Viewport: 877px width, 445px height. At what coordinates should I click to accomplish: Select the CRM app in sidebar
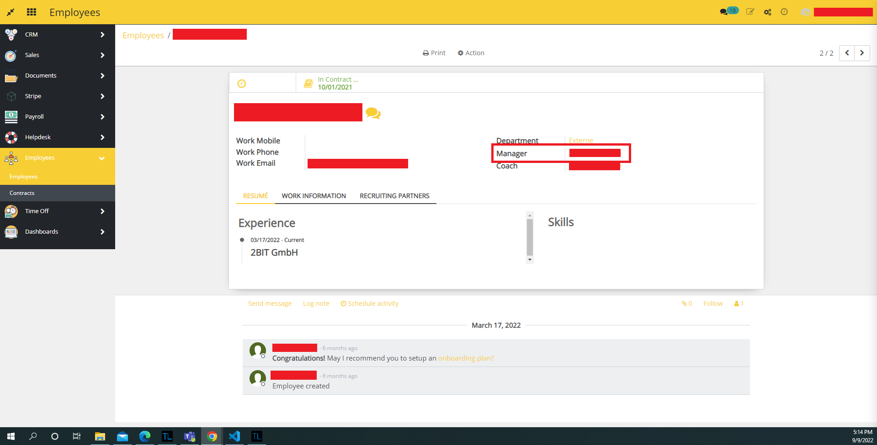(32, 34)
